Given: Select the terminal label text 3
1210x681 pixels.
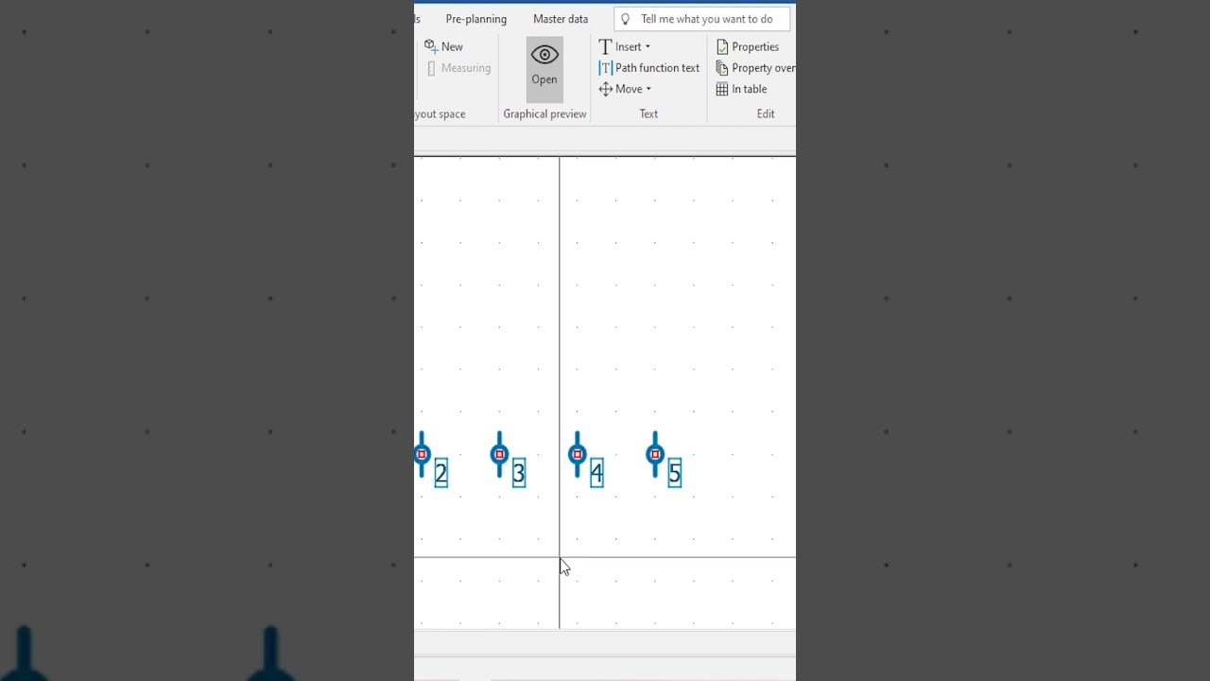Looking at the screenshot, I should click(518, 473).
